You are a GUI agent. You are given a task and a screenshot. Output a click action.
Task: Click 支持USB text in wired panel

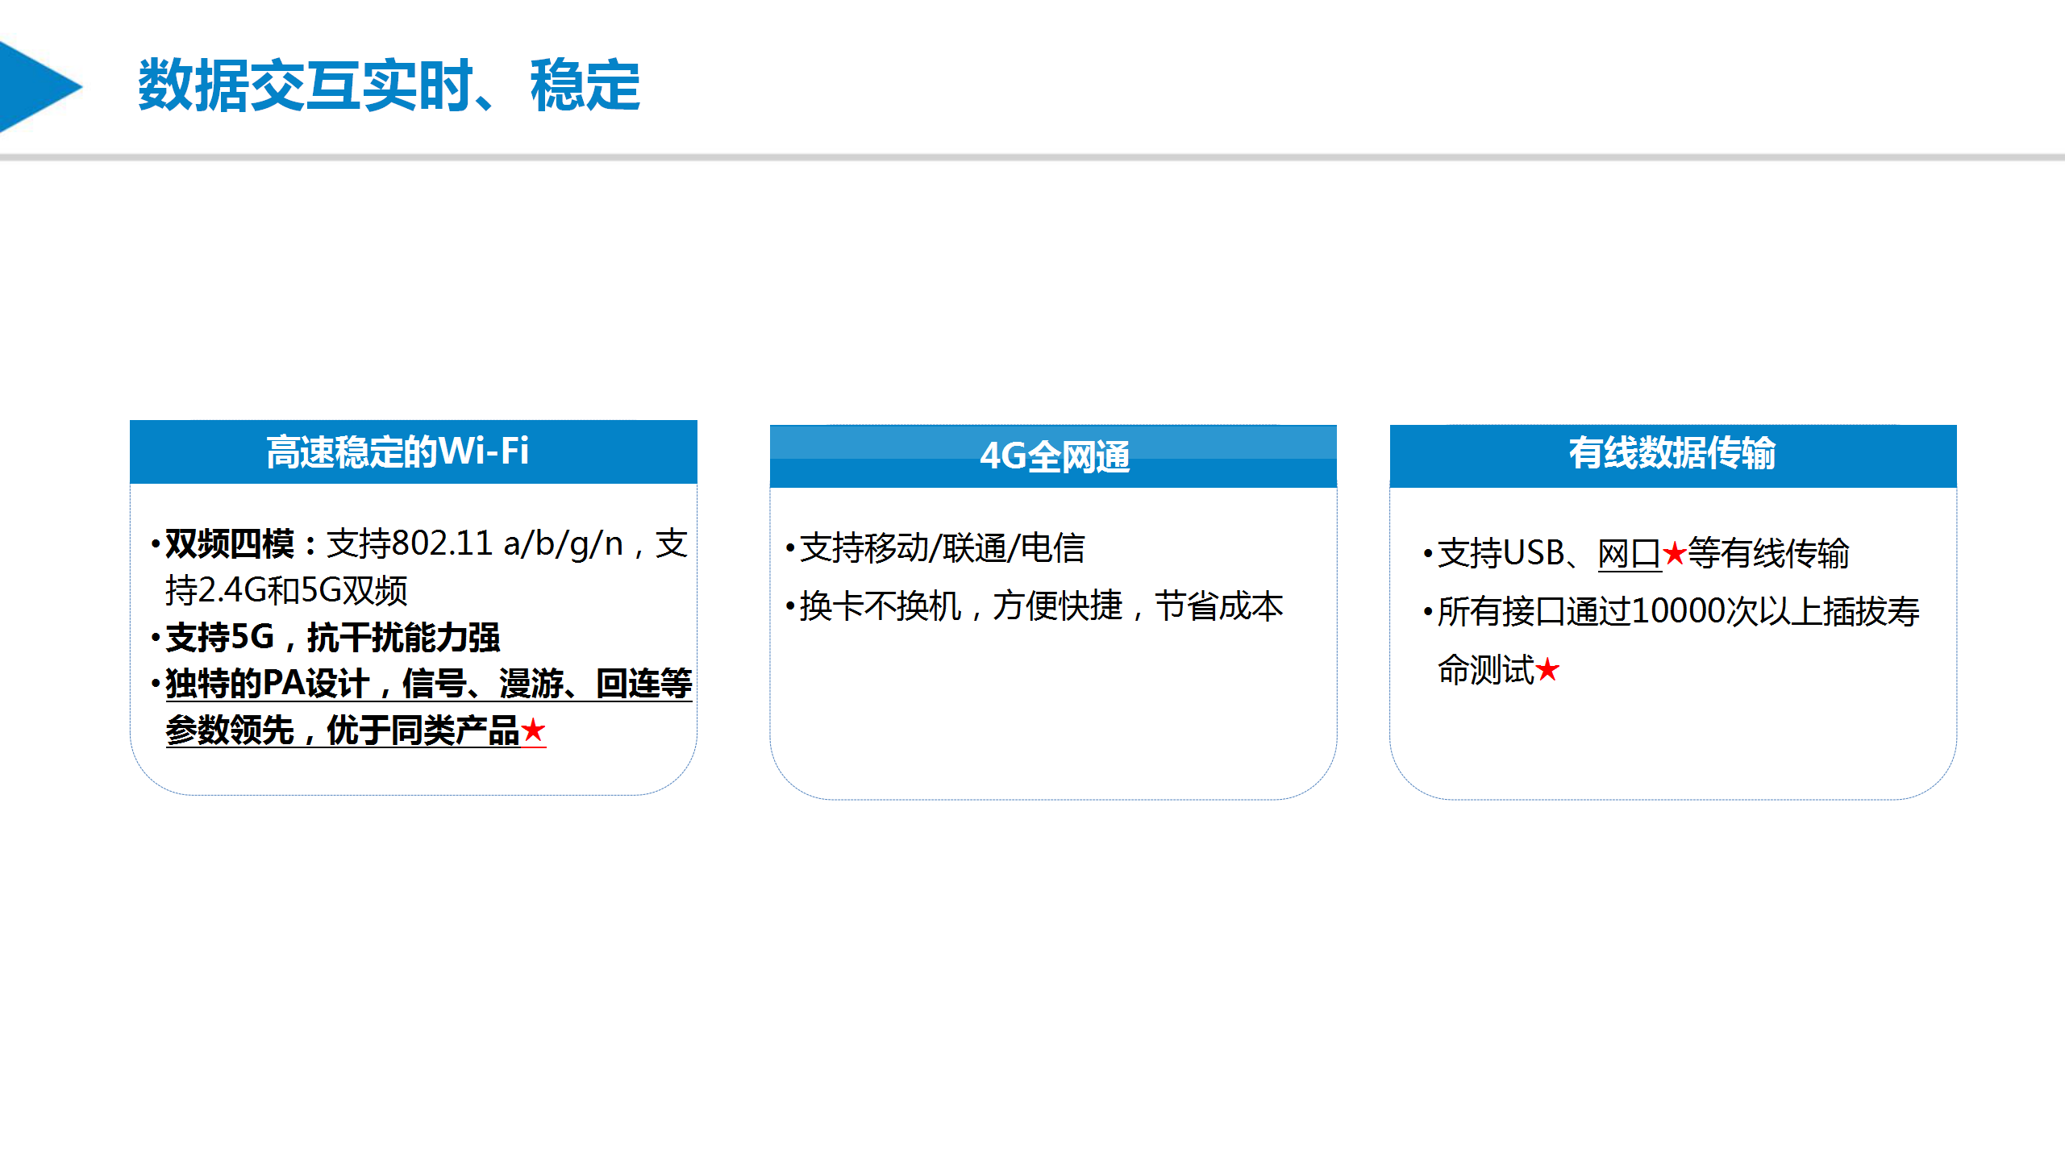tap(1500, 554)
